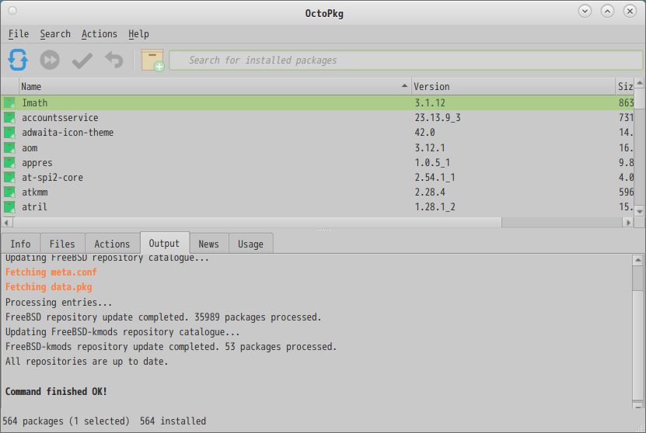Click the window menu circle in title bar
Image resolution: width=646 pixels, height=433 pixels.
coord(12,11)
